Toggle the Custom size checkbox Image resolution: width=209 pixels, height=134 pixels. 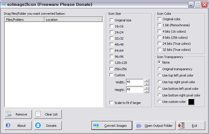point(111,75)
